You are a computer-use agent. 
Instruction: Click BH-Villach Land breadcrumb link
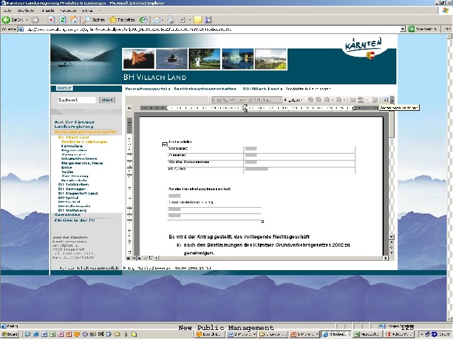tap(260, 89)
